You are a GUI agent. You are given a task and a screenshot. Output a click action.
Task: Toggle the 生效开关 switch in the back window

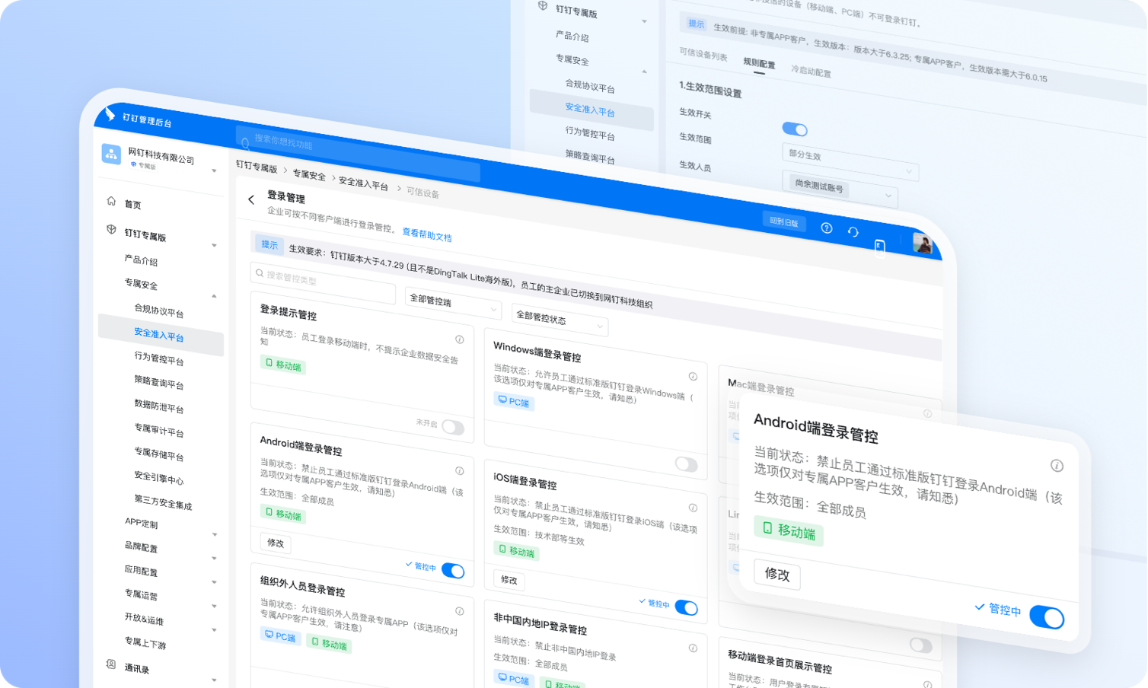(x=795, y=129)
